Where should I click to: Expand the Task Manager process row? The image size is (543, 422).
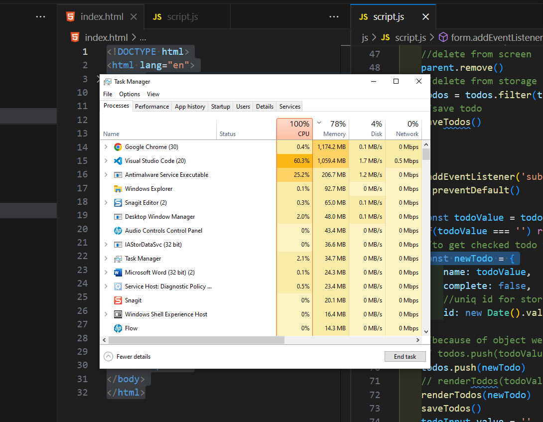point(106,259)
